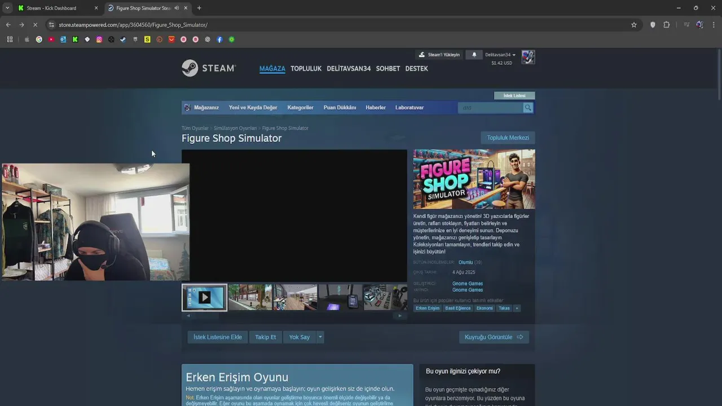Open the Mağazanız store menu

point(206,108)
